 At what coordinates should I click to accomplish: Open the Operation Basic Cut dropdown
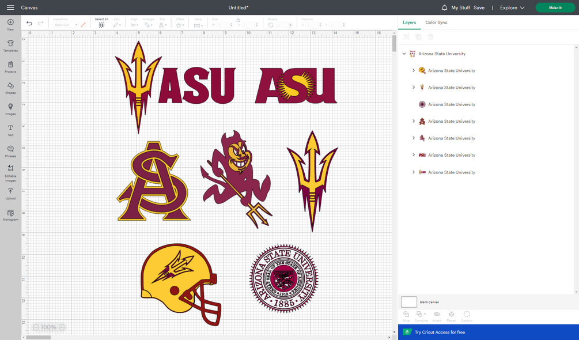pos(66,25)
